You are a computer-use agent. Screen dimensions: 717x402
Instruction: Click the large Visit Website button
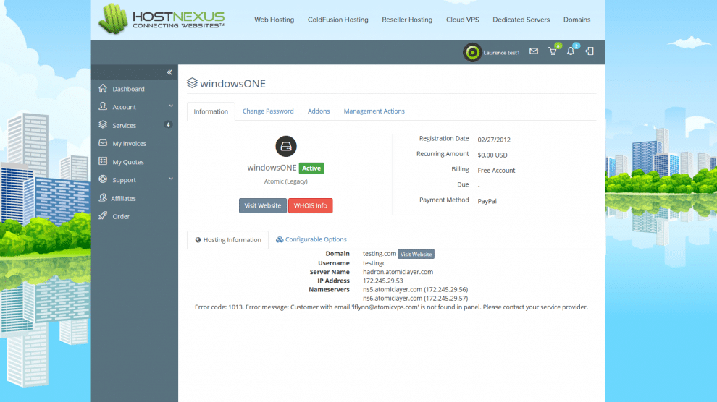point(262,205)
